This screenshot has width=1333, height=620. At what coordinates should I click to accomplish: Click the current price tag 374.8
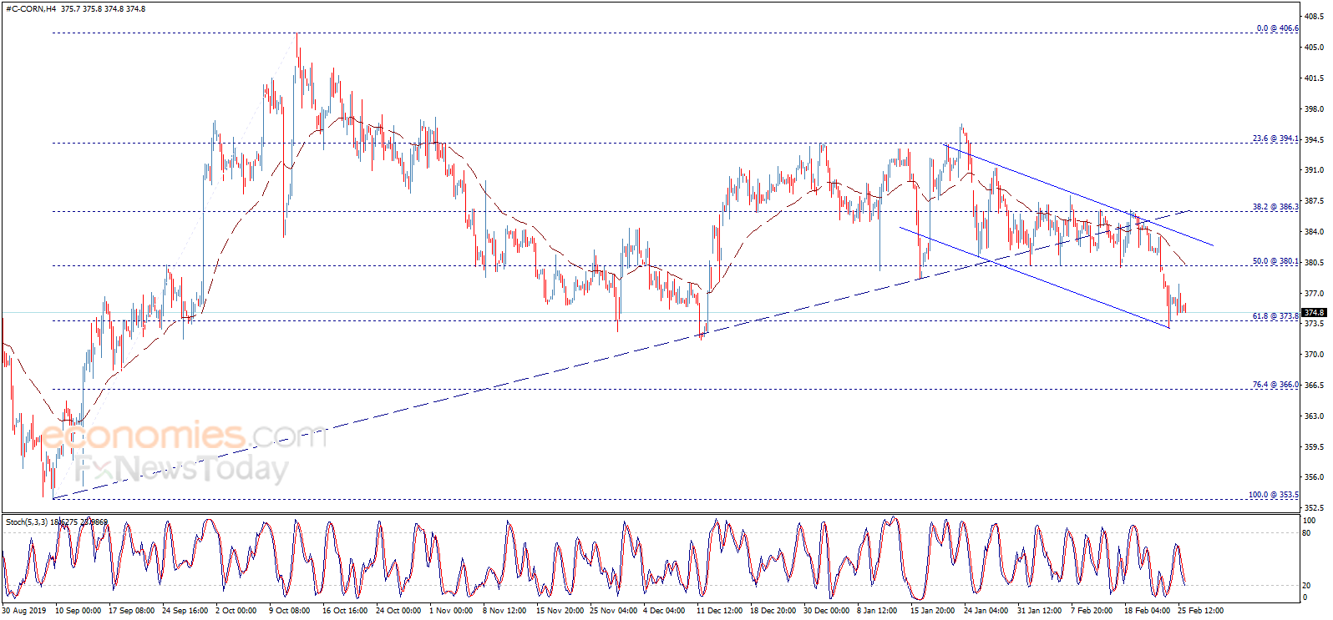(1314, 313)
